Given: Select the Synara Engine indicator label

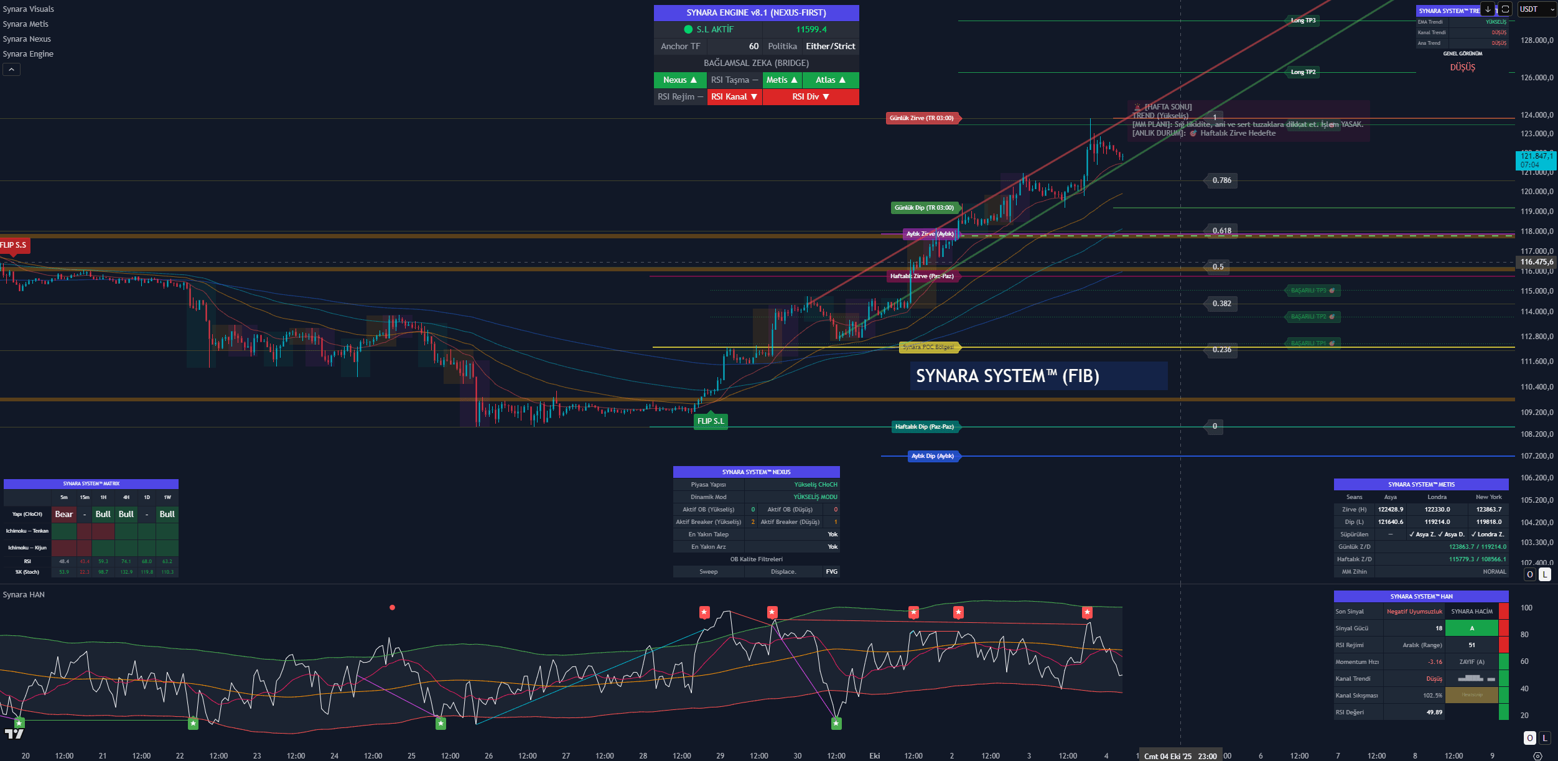Looking at the screenshot, I should tap(28, 54).
